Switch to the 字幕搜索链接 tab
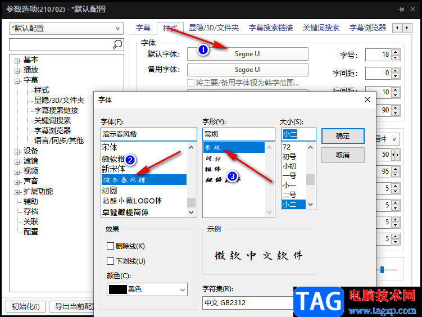 coord(271,28)
